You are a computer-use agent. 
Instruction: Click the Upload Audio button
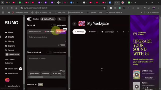(48, 19)
